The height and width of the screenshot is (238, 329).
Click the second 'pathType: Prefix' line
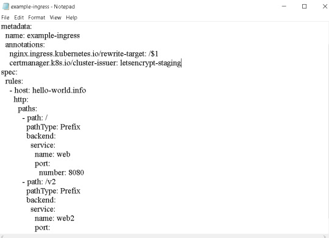click(53, 191)
